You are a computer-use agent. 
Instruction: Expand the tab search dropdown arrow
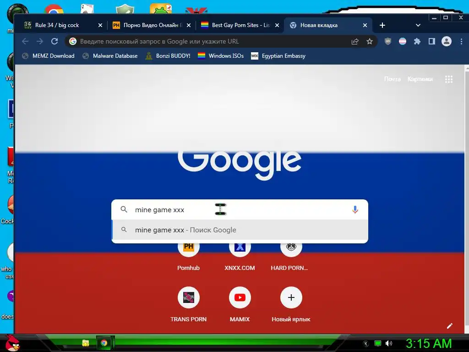(x=418, y=25)
